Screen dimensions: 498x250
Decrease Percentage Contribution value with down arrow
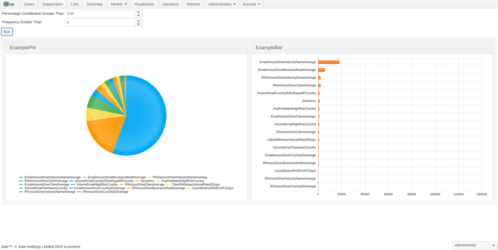coord(139,16)
